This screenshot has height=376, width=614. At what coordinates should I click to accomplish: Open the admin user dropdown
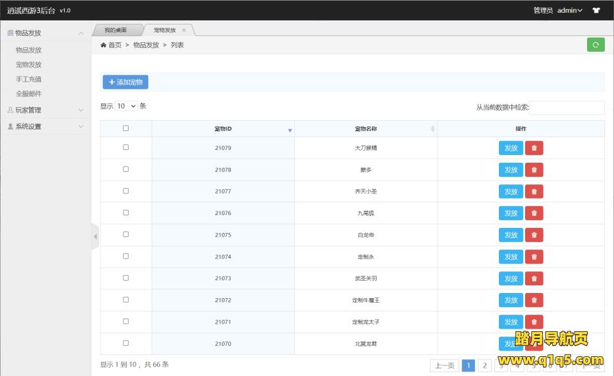coord(569,10)
